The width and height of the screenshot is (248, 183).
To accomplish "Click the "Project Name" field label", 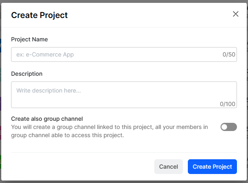I will [29, 39].
